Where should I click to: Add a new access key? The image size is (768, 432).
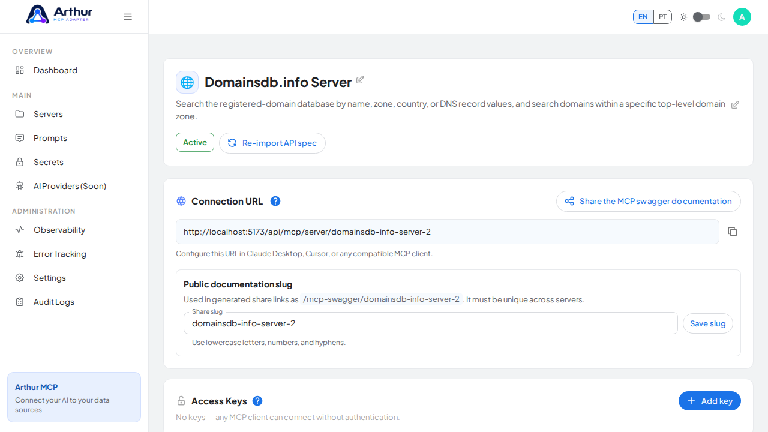(710, 401)
